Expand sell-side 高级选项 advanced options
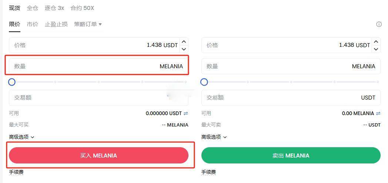The height and width of the screenshot is (183, 388). [214, 137]
